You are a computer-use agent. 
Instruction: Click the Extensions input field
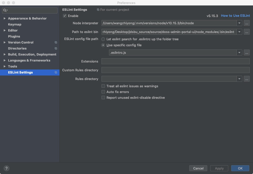[175, 61]
